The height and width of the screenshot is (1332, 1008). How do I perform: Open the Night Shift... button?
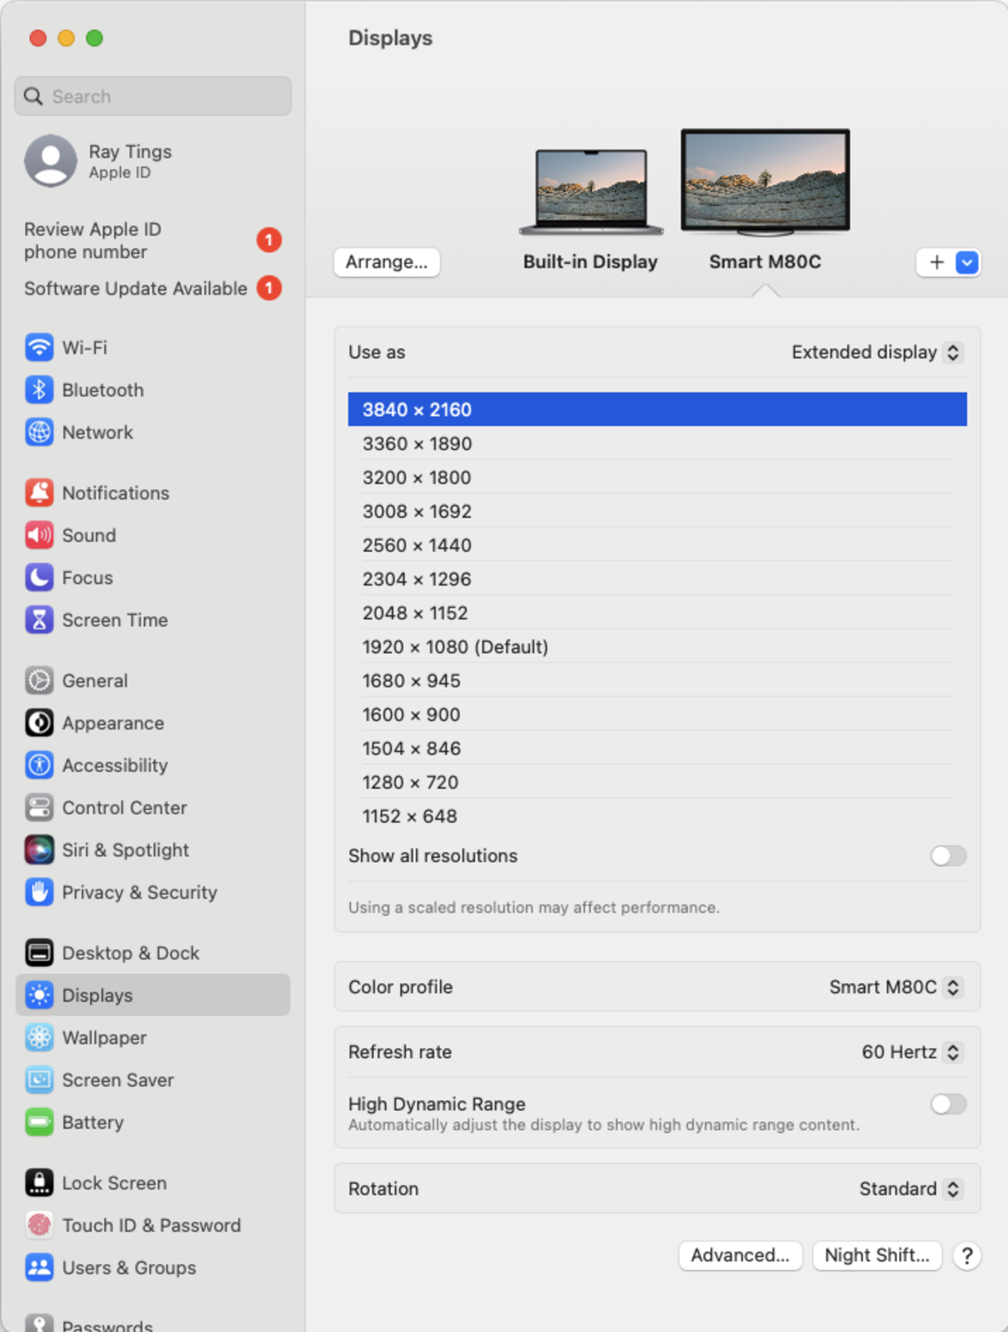click(x=876, y=1256)
